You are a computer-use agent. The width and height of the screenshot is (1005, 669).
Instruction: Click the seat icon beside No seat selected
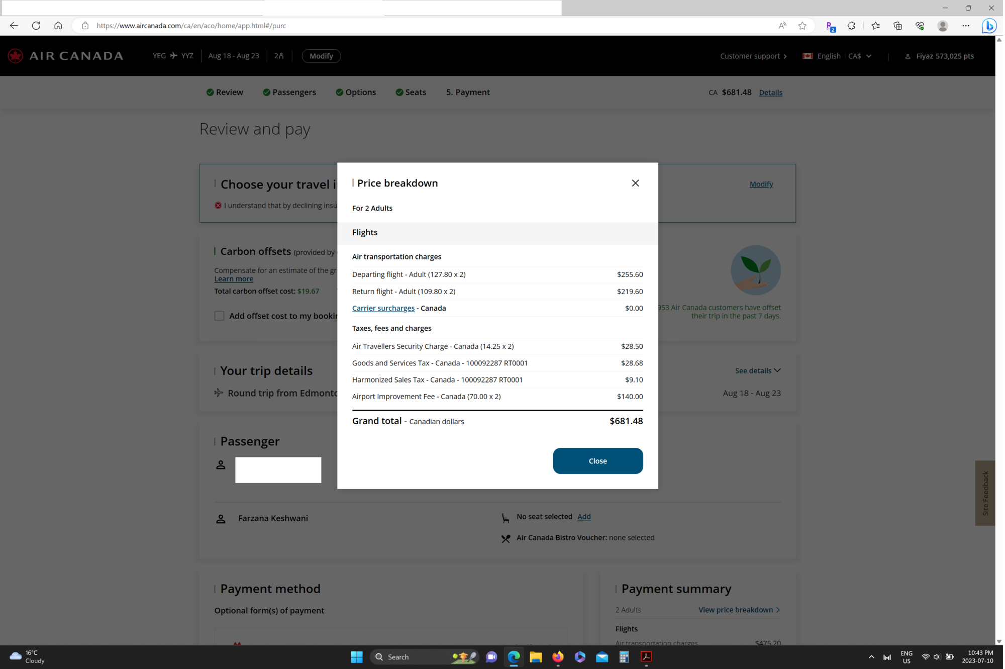(x=505, y=518)
